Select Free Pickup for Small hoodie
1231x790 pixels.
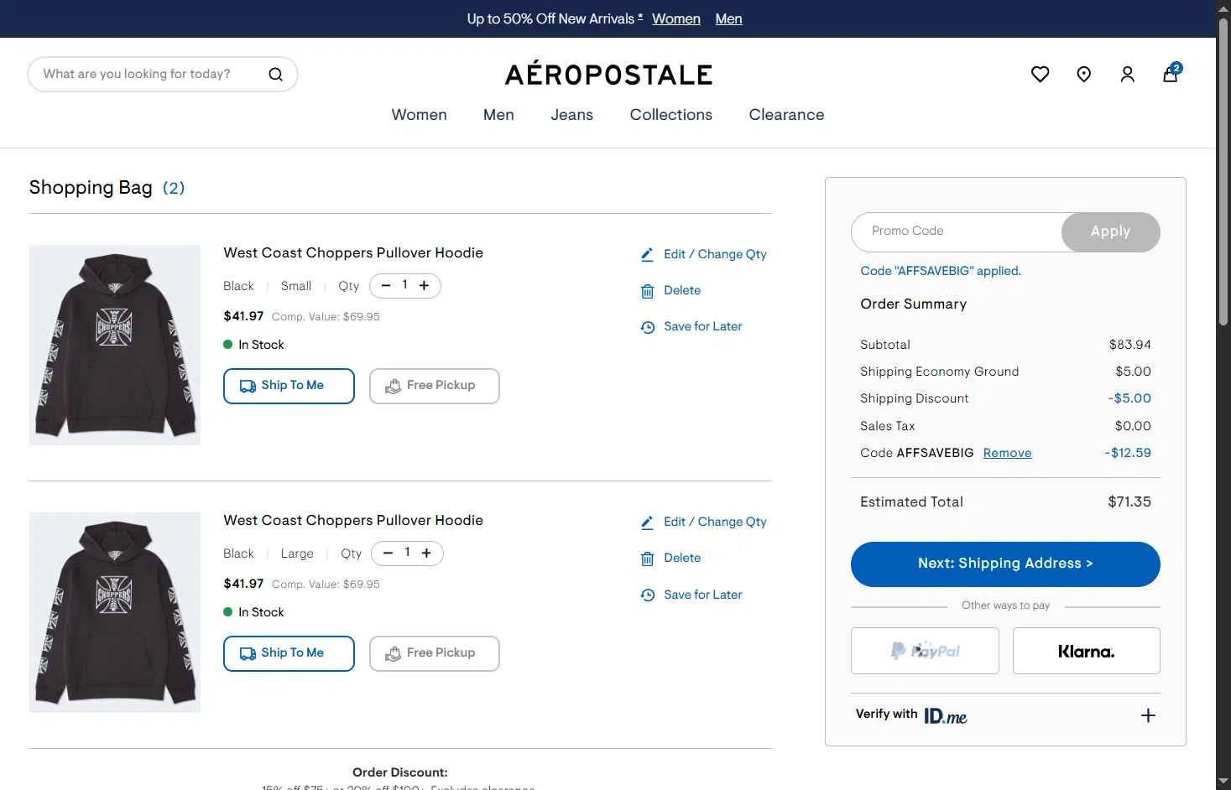click(434, 386)
